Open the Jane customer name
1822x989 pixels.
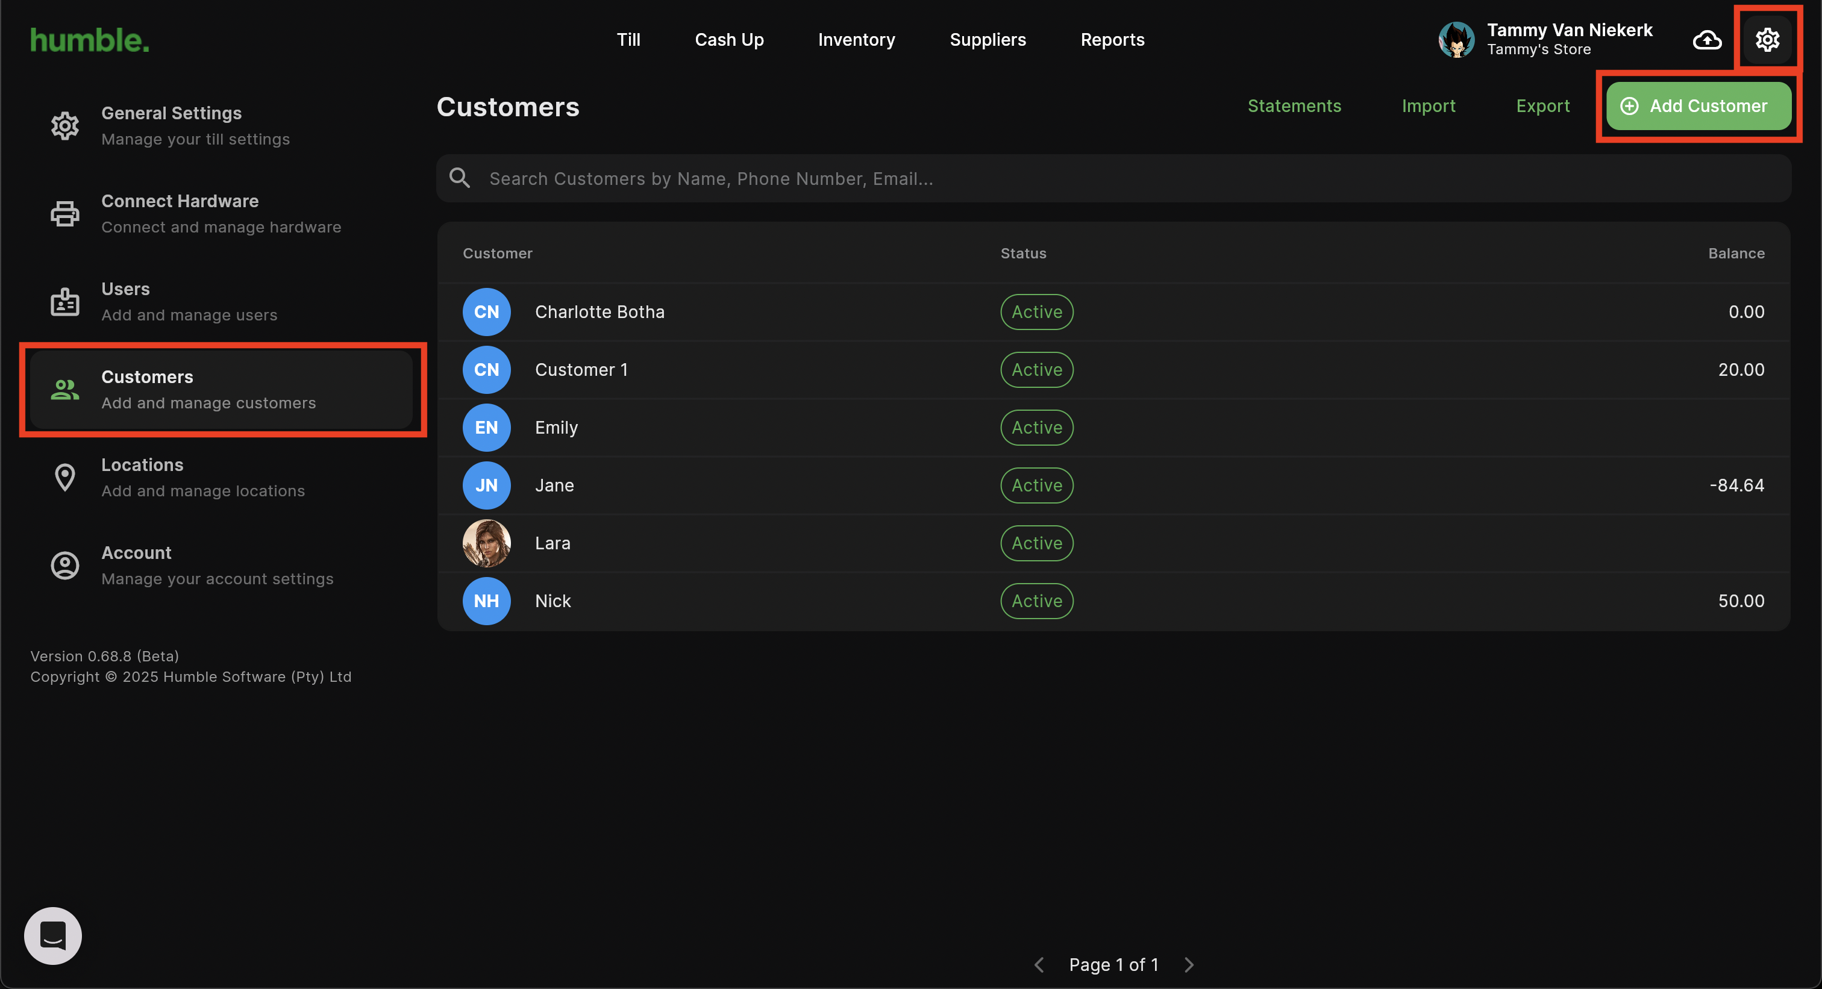554,485
